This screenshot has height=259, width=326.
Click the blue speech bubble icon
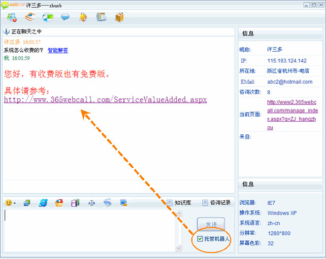66,17
